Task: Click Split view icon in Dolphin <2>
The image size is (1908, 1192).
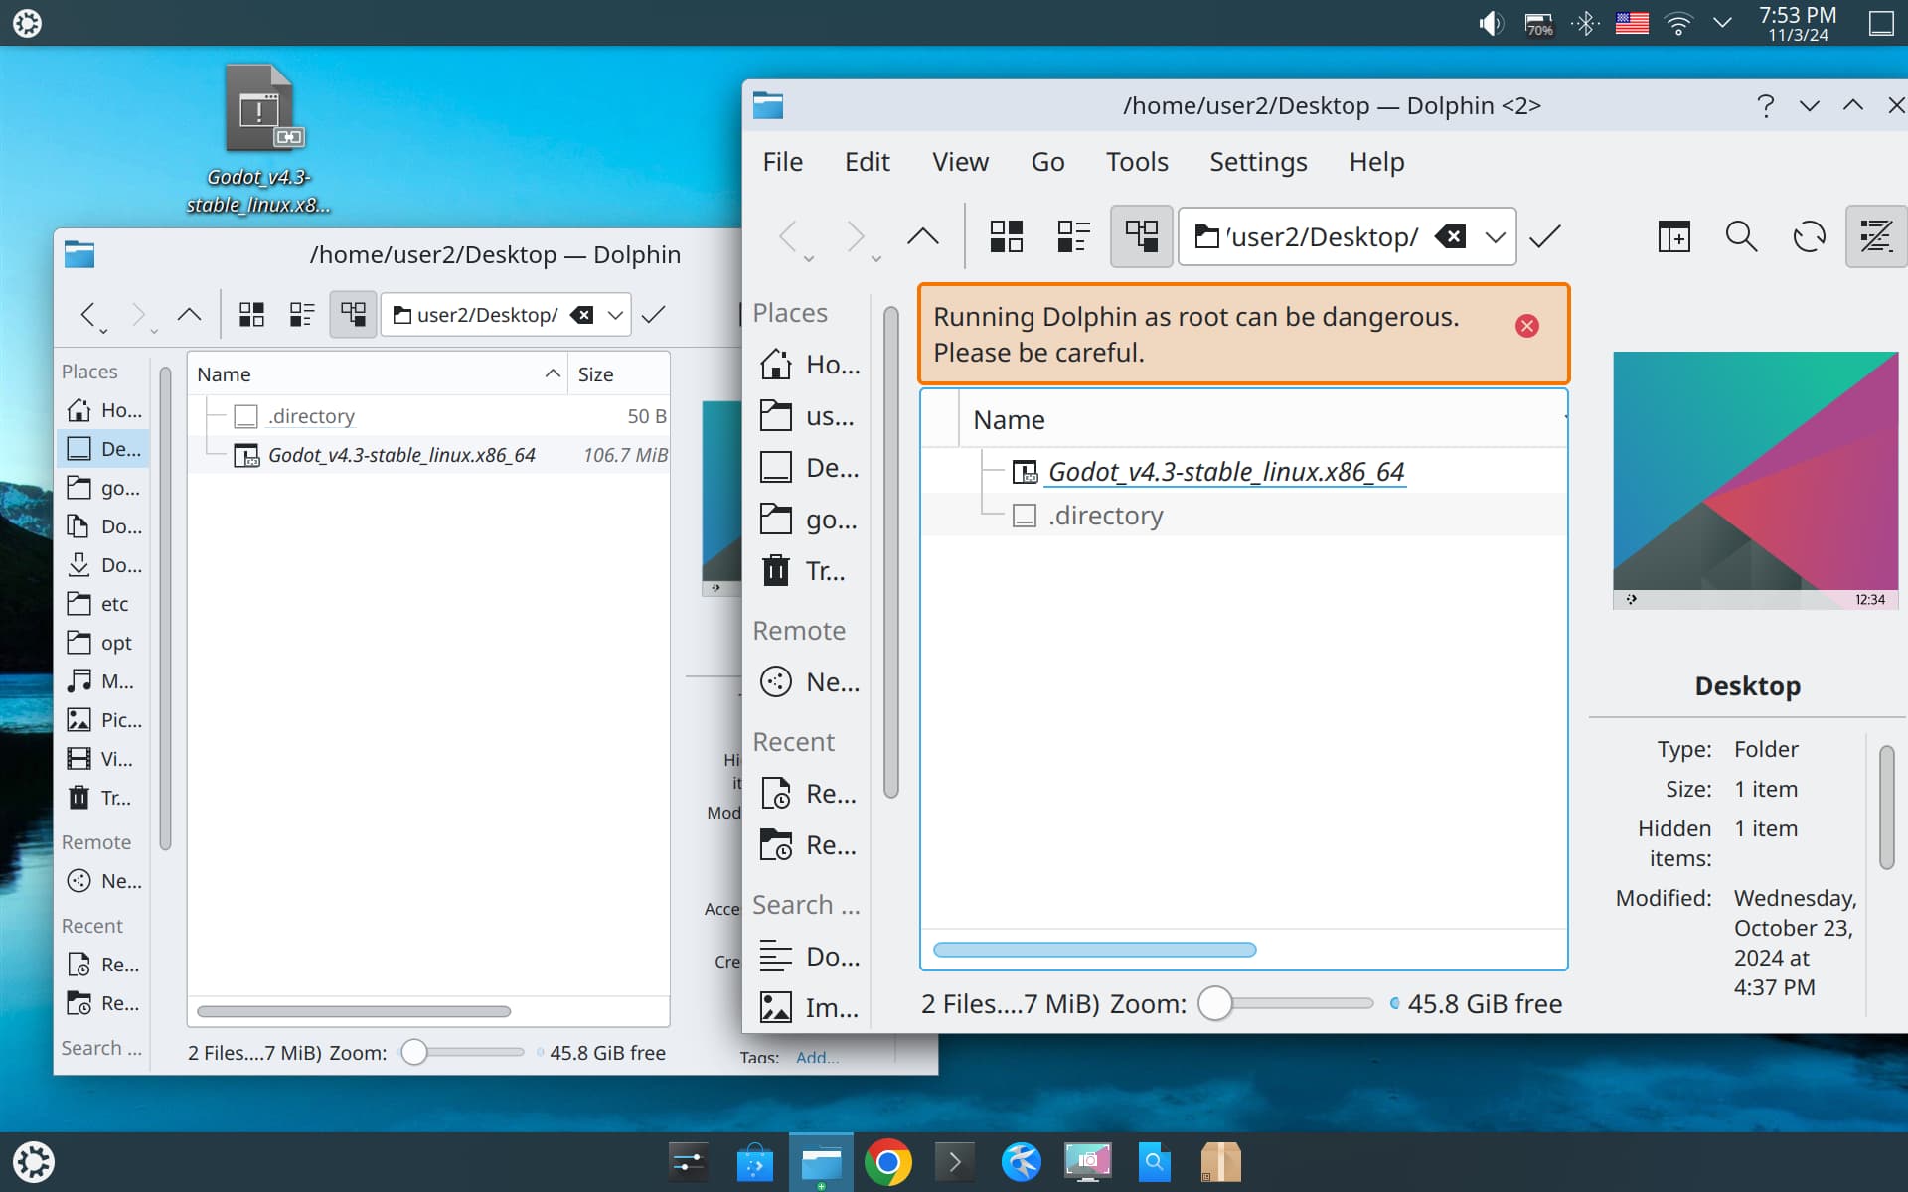Action: pyautogui.click(x=1674, y=236)
